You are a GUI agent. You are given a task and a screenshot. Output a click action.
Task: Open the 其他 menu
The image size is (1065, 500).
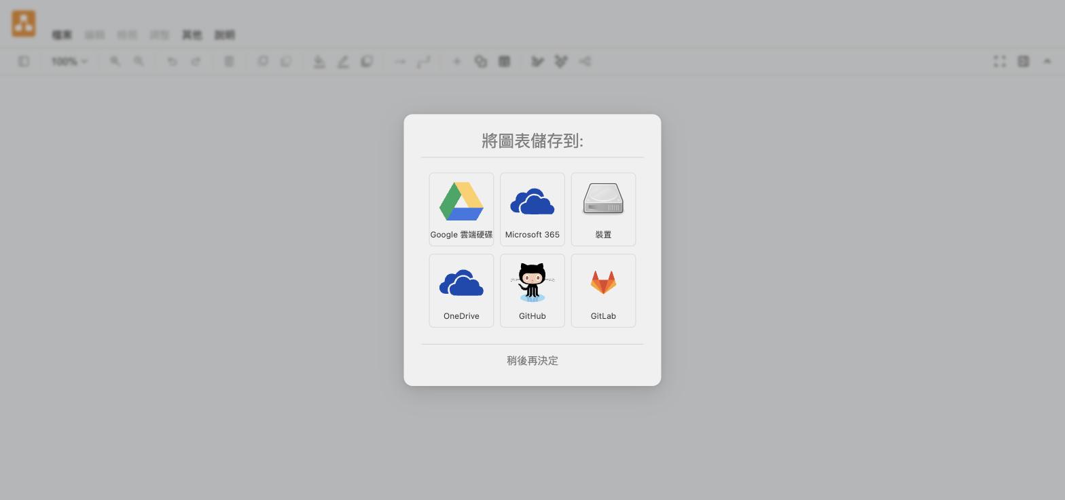192,35
